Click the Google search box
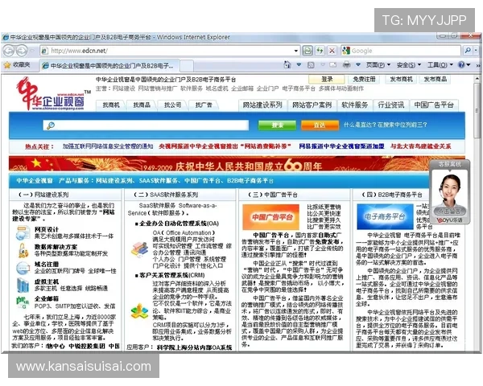Image resolution: width=483 pixels, height=386 pixels. [x=401, y=51]
